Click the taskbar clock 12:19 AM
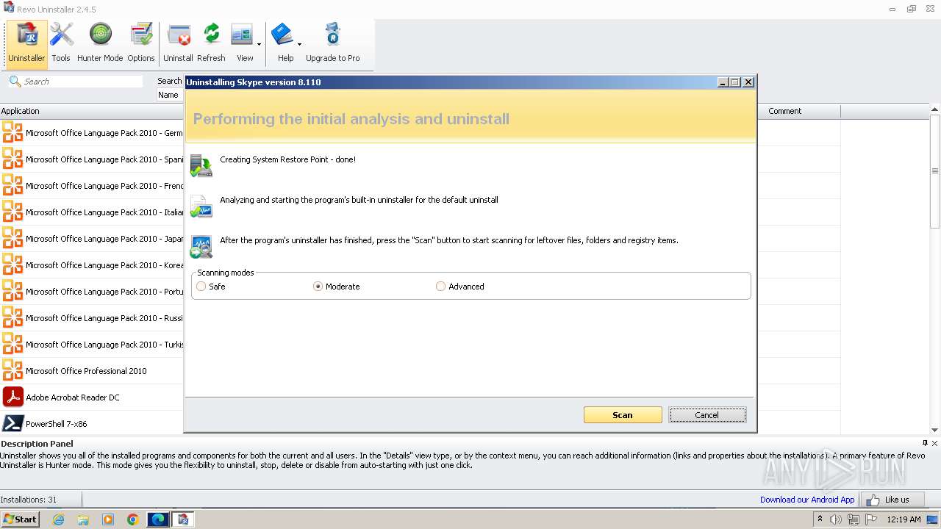This screenshot has width=941, height=529. [x=904, y=519]
